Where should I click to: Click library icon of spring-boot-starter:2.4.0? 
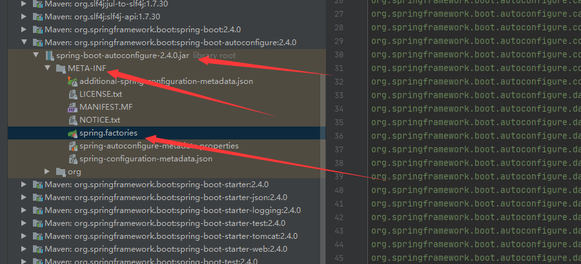[37, 185]
